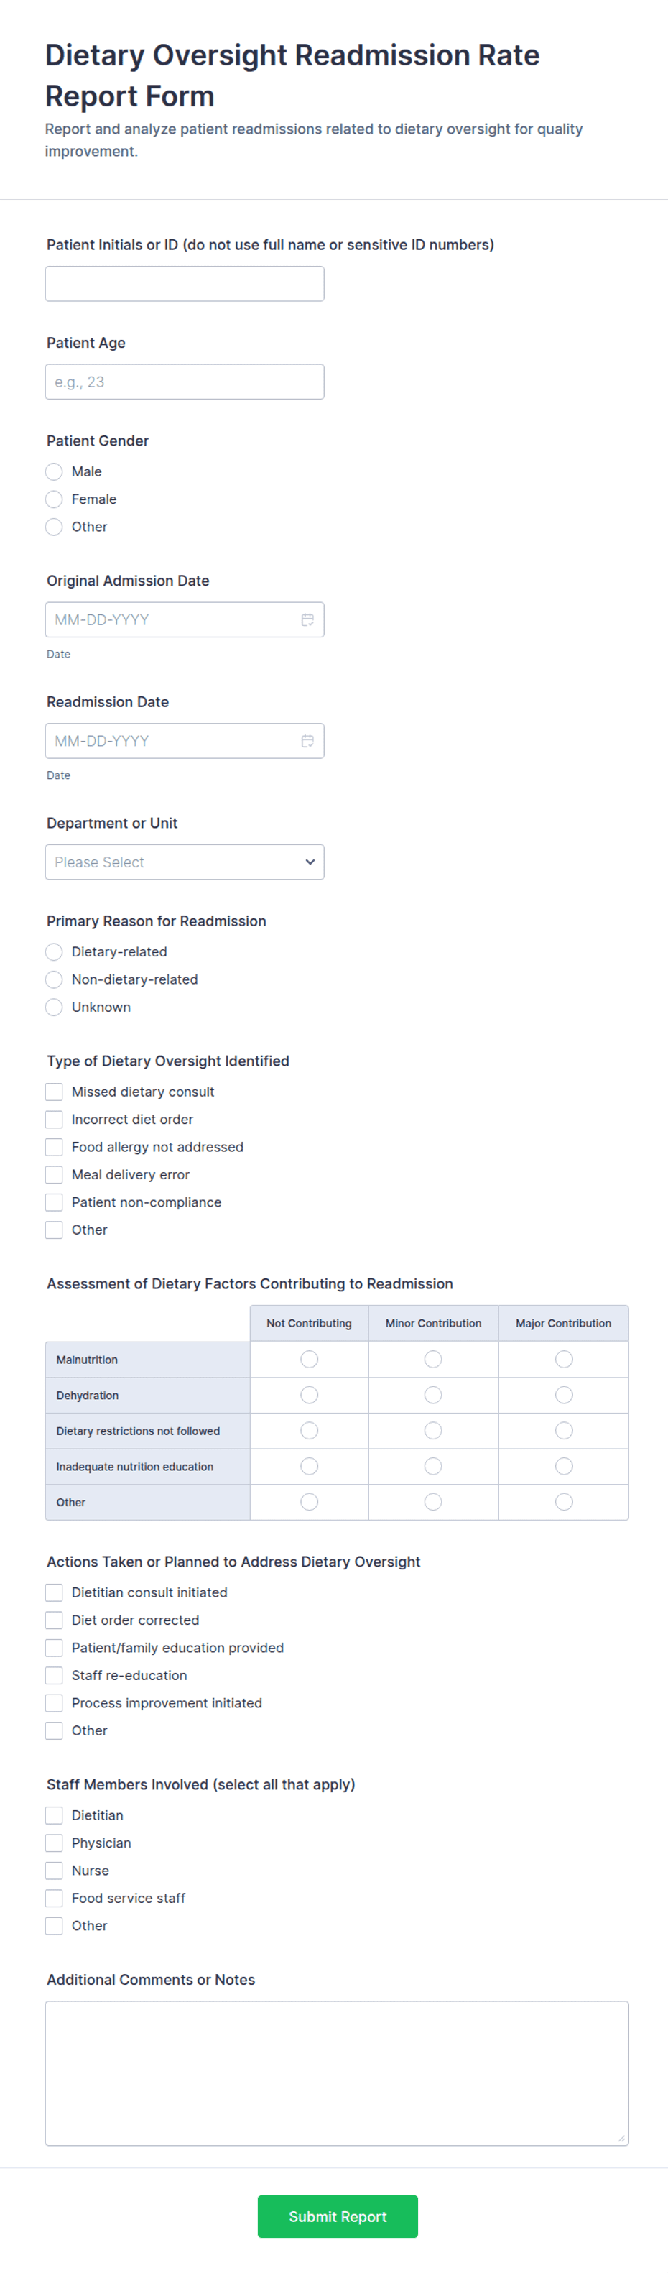The width and height of the screenshot is (668, 2273).
Task: Select Physician under Staff Members Involved
Action: click(x=54, y=1843)
